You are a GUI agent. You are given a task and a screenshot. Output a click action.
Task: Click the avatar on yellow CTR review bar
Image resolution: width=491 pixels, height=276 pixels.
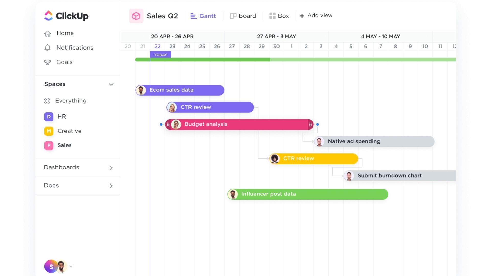pos(275,159)
